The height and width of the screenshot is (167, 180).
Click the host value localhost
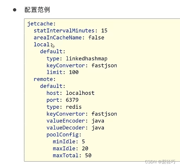tap(80, 93)
